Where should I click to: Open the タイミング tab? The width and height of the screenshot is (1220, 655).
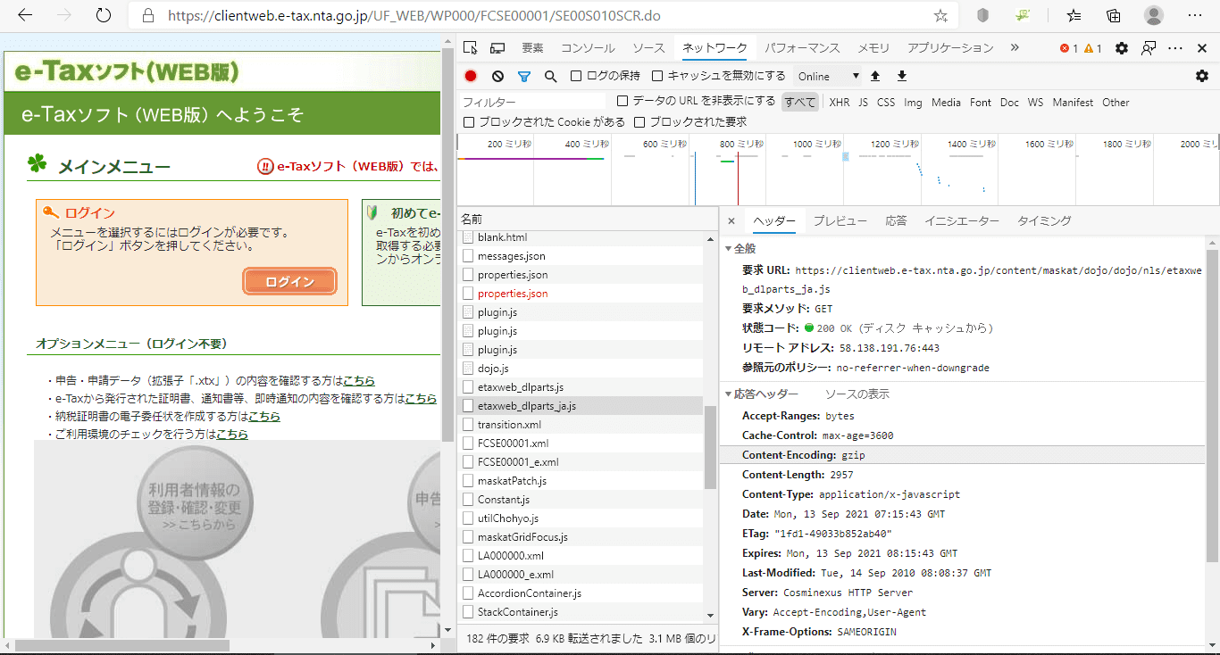coord(1044,221)
